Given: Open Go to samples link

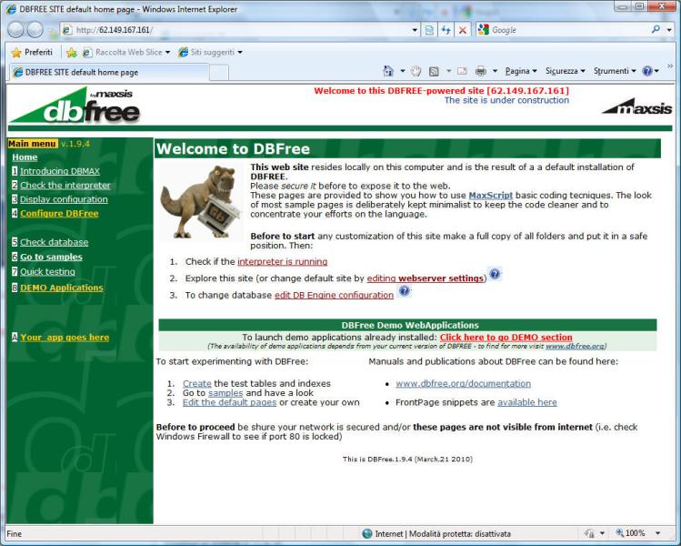Looking at the screenshot, I should [51, 257].
